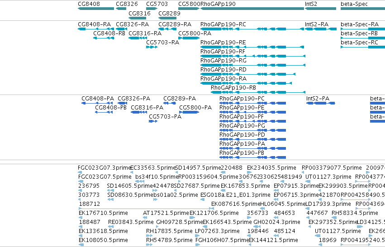Click transcript CG8326-RA
The height and width of the screenshot is (247, 385).
(x=122, y=29)
